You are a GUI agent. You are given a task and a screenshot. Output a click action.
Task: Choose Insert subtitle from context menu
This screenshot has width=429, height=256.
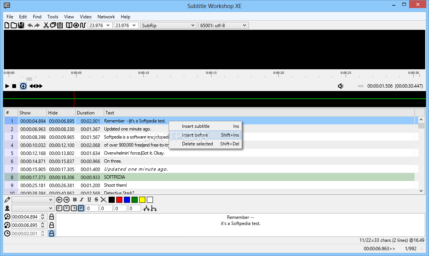pyautogui.click(x=205, y=126)
